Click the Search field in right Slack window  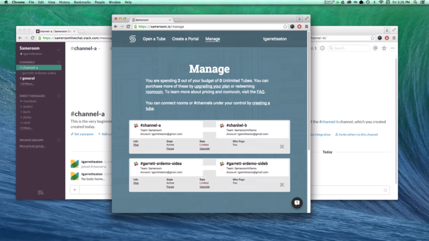click(x=349, y=48)
